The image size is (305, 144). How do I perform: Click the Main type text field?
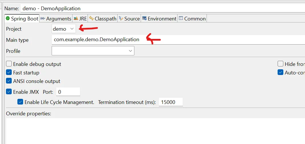(178, 40)
